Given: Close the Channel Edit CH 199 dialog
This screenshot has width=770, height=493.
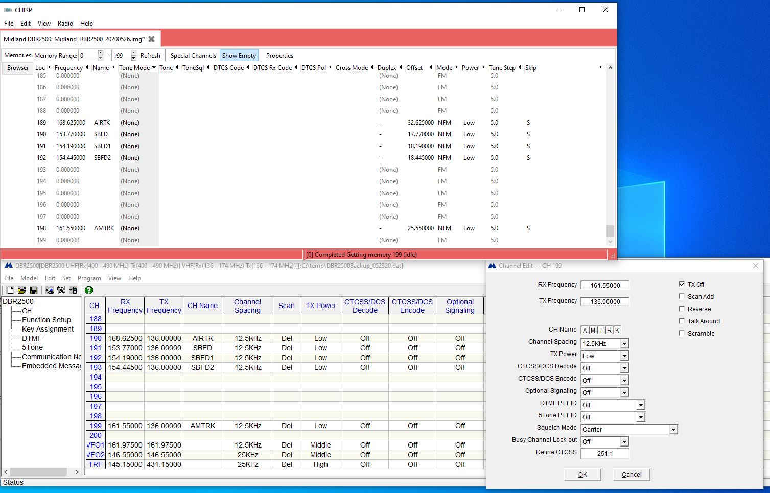Looking at the screenshot, I should point(756,266).
